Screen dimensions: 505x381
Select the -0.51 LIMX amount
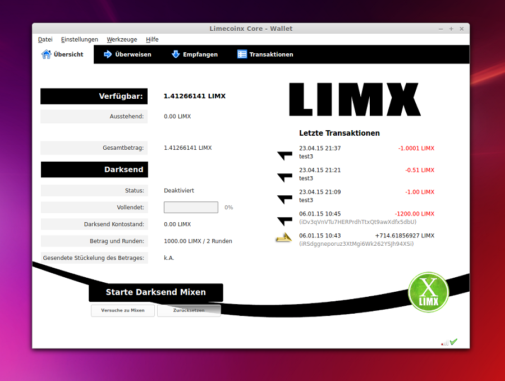pyautogui.click(x=420, y=171)
